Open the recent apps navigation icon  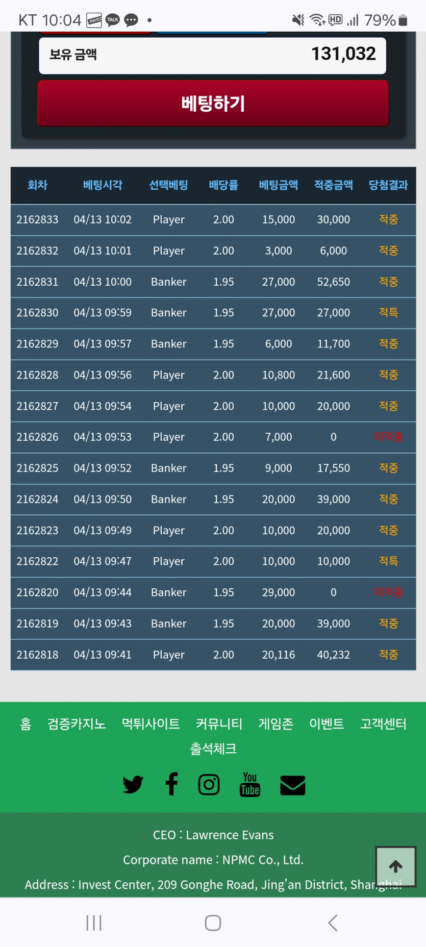tap(94, 923)
